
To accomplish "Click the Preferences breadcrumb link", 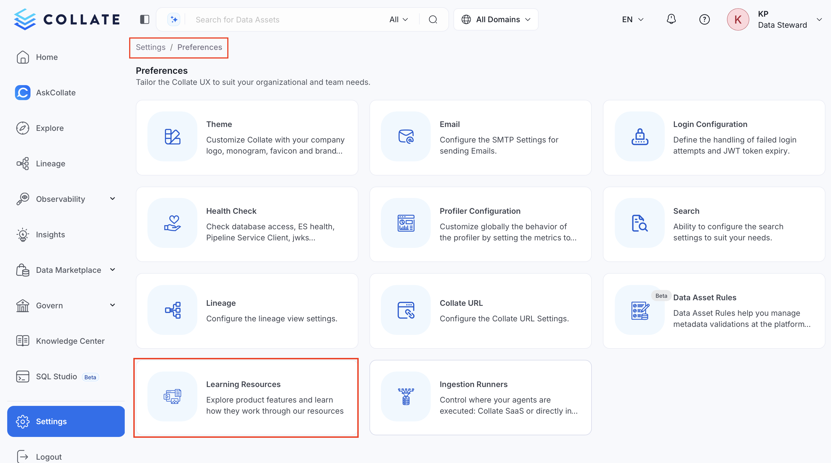I will (x=200, y=47).
